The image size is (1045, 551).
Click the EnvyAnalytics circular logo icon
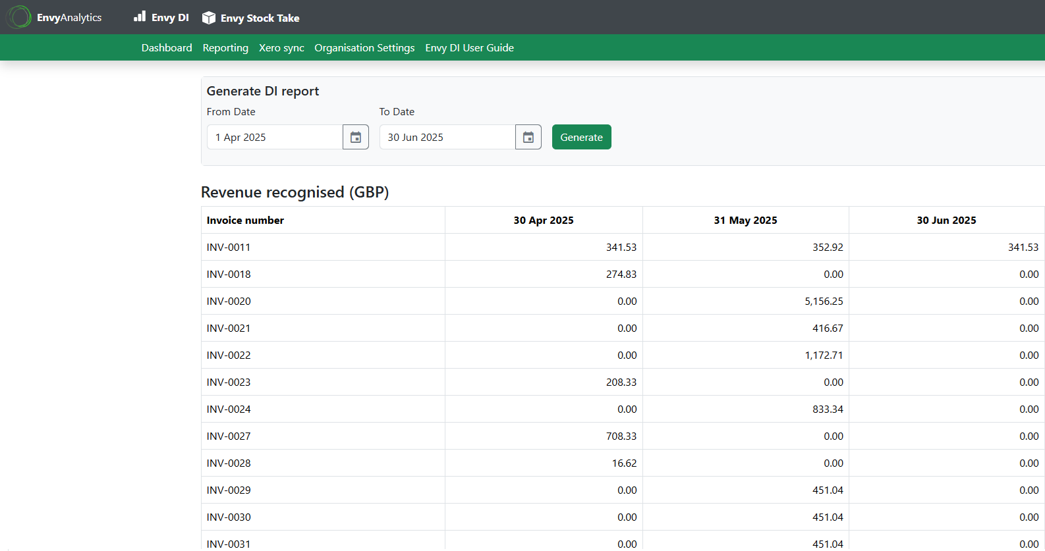[18, 17]
